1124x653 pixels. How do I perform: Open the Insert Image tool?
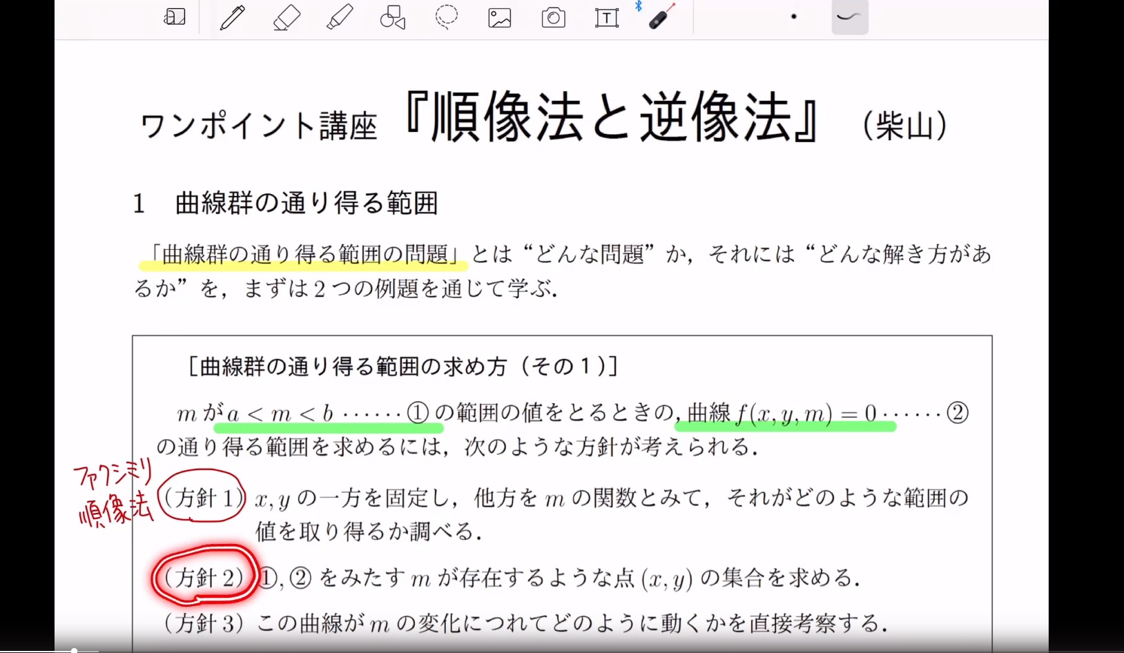click(500, 18)
